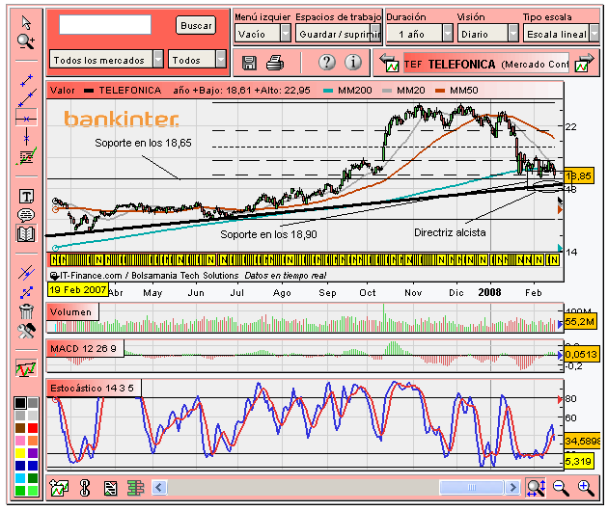Image resolution: width=608 pixels, height=511 pixels.
Task: Click the MM20 legend entry
Action: click(x=403, y=91)
